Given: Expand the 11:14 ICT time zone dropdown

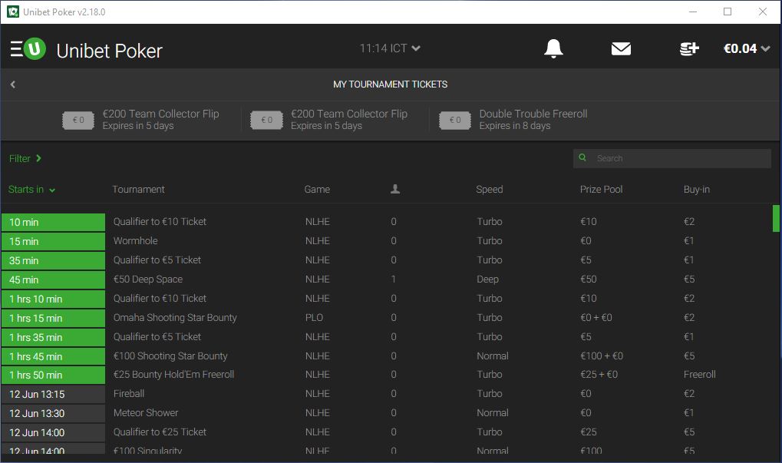Looking at the screenshot, I should (390, 48).
